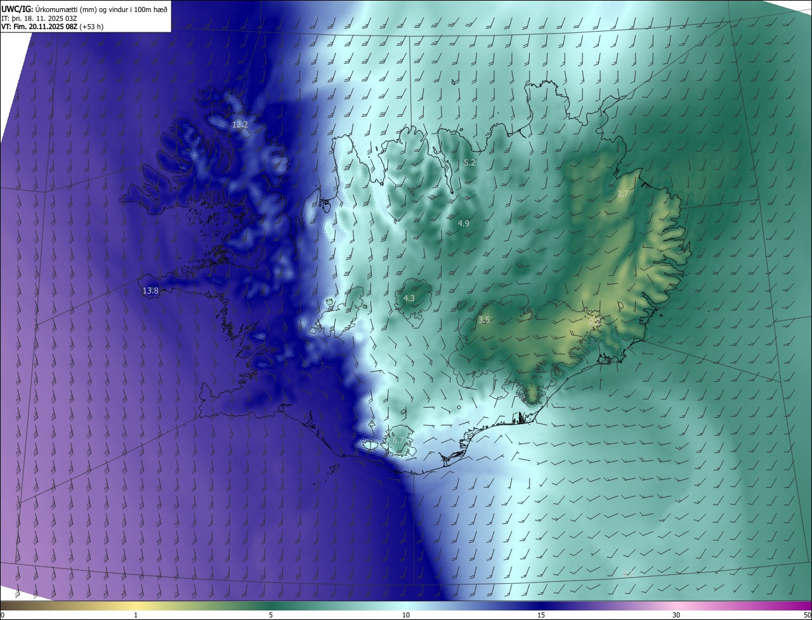Click the 2.7 value label on the map

(623, 193)
